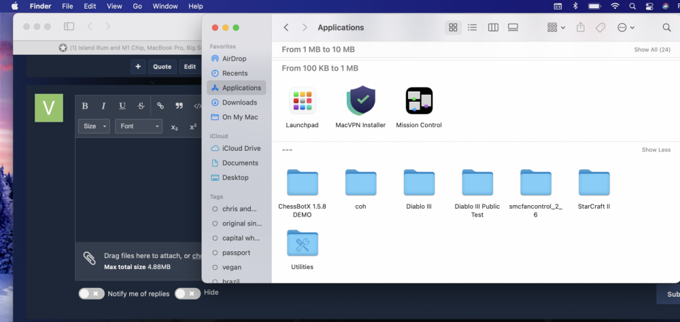Screen dimensions: 680x322
Task: Switch Finder to column view
Action: click(x=494, y=28)
